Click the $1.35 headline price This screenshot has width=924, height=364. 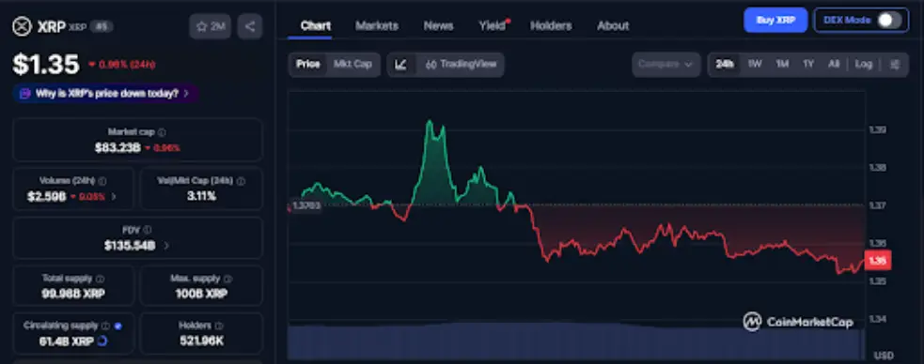pos(46,65)
